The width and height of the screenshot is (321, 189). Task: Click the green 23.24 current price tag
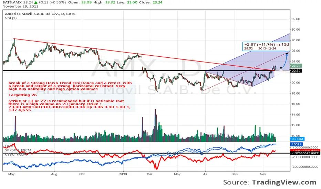(x=296, y=66)
